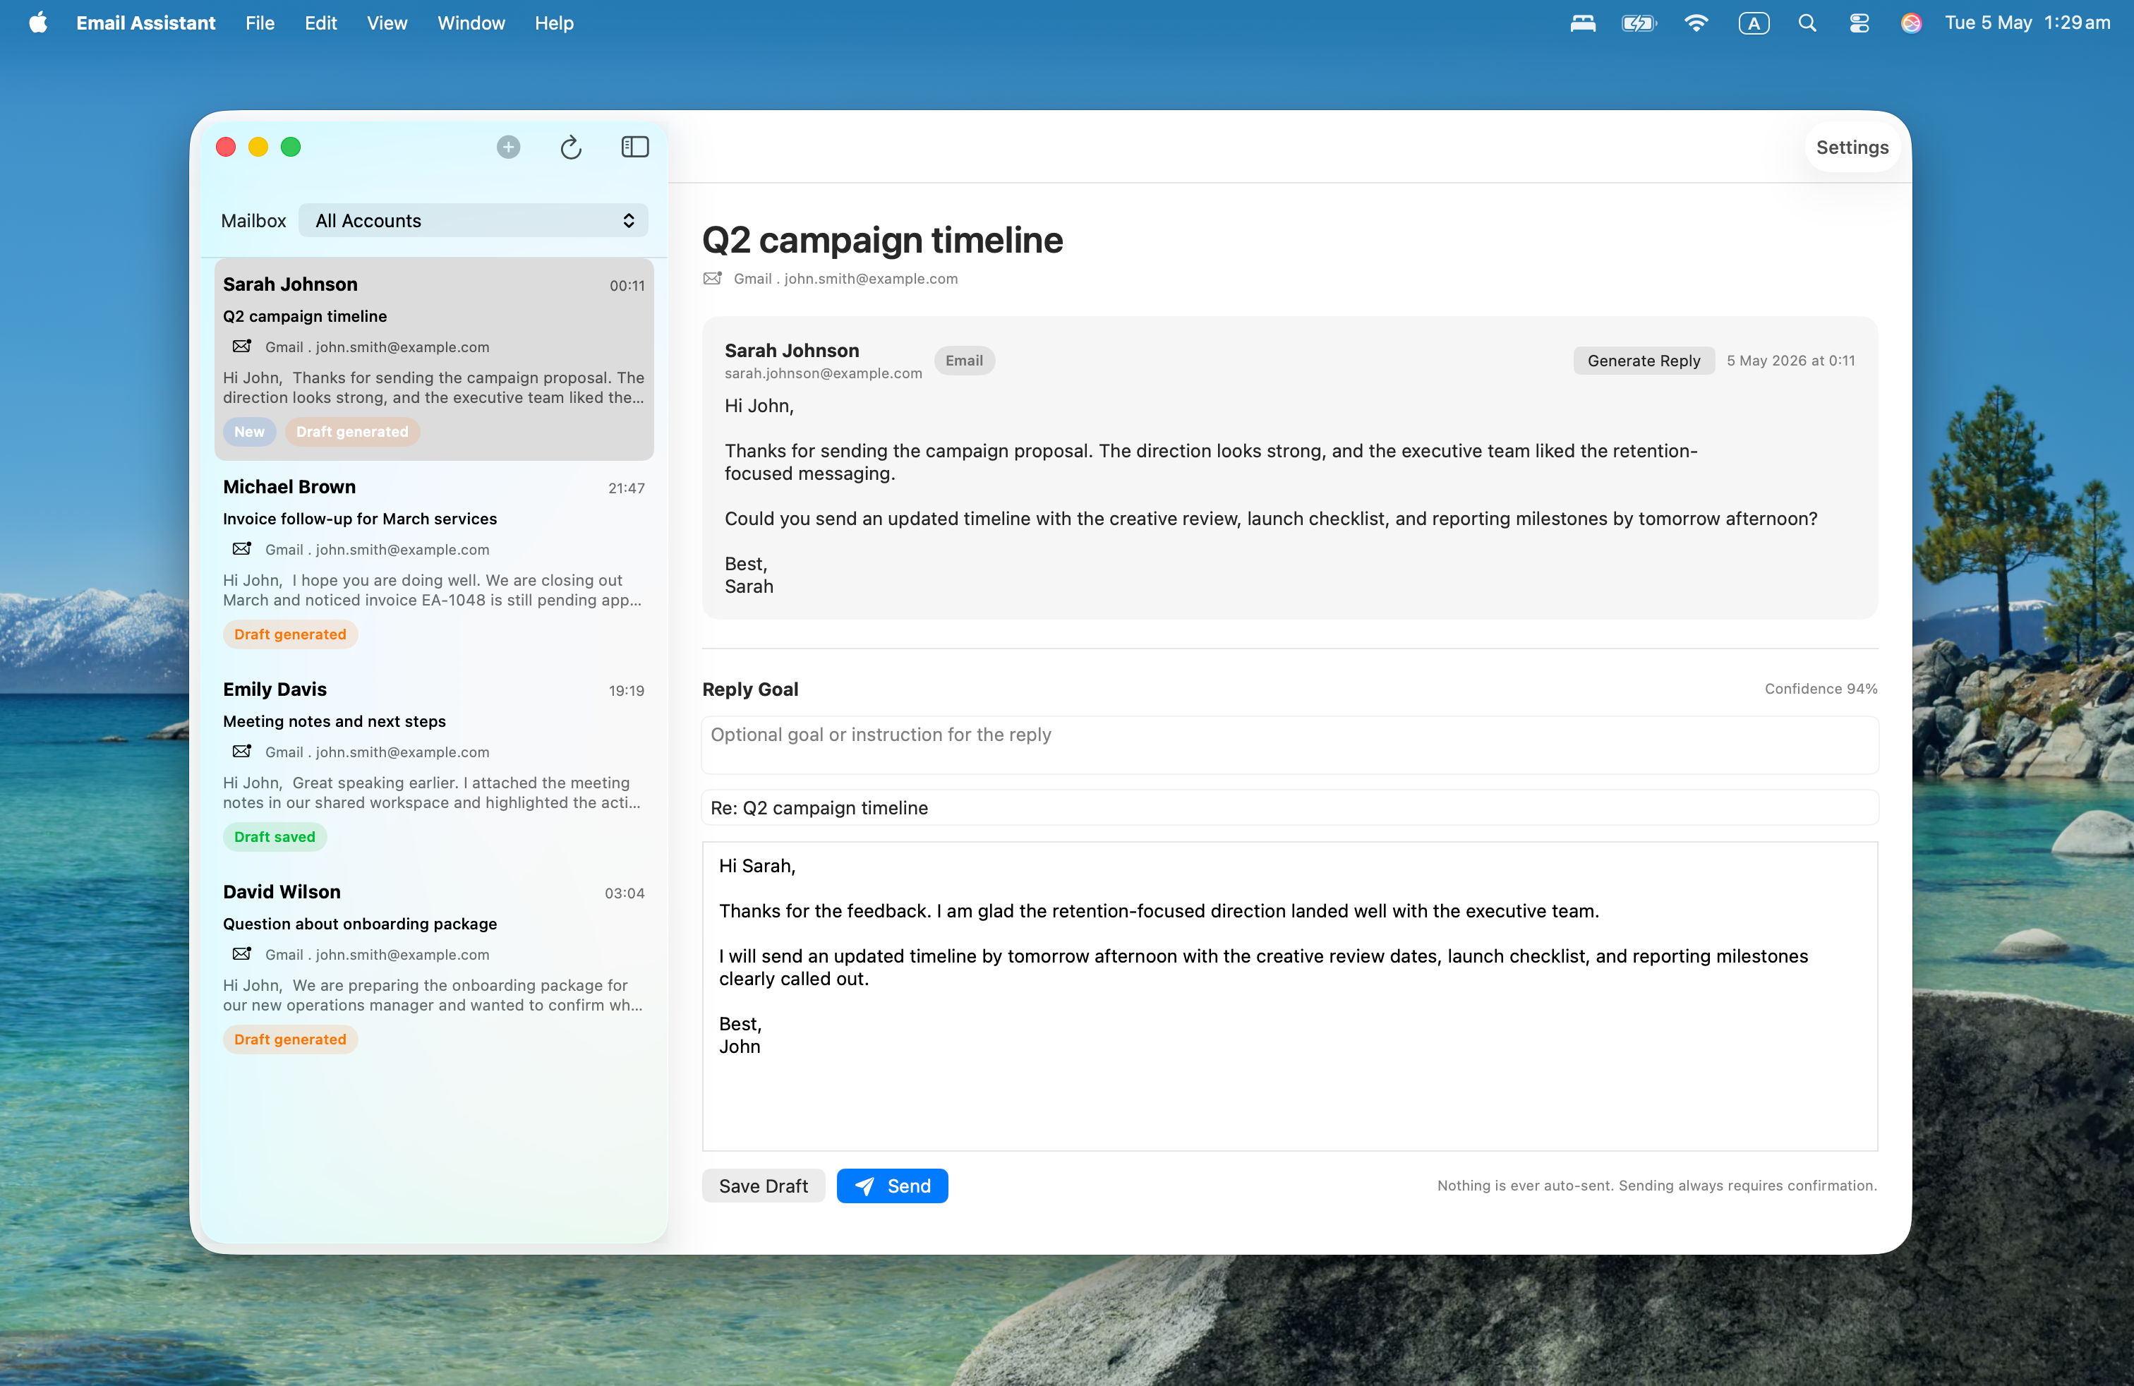The image size is (2134, 1386).
Task: Click the Email tag next to Sarah Johnson
Action: pyautogui.click(x=964, y=361)
